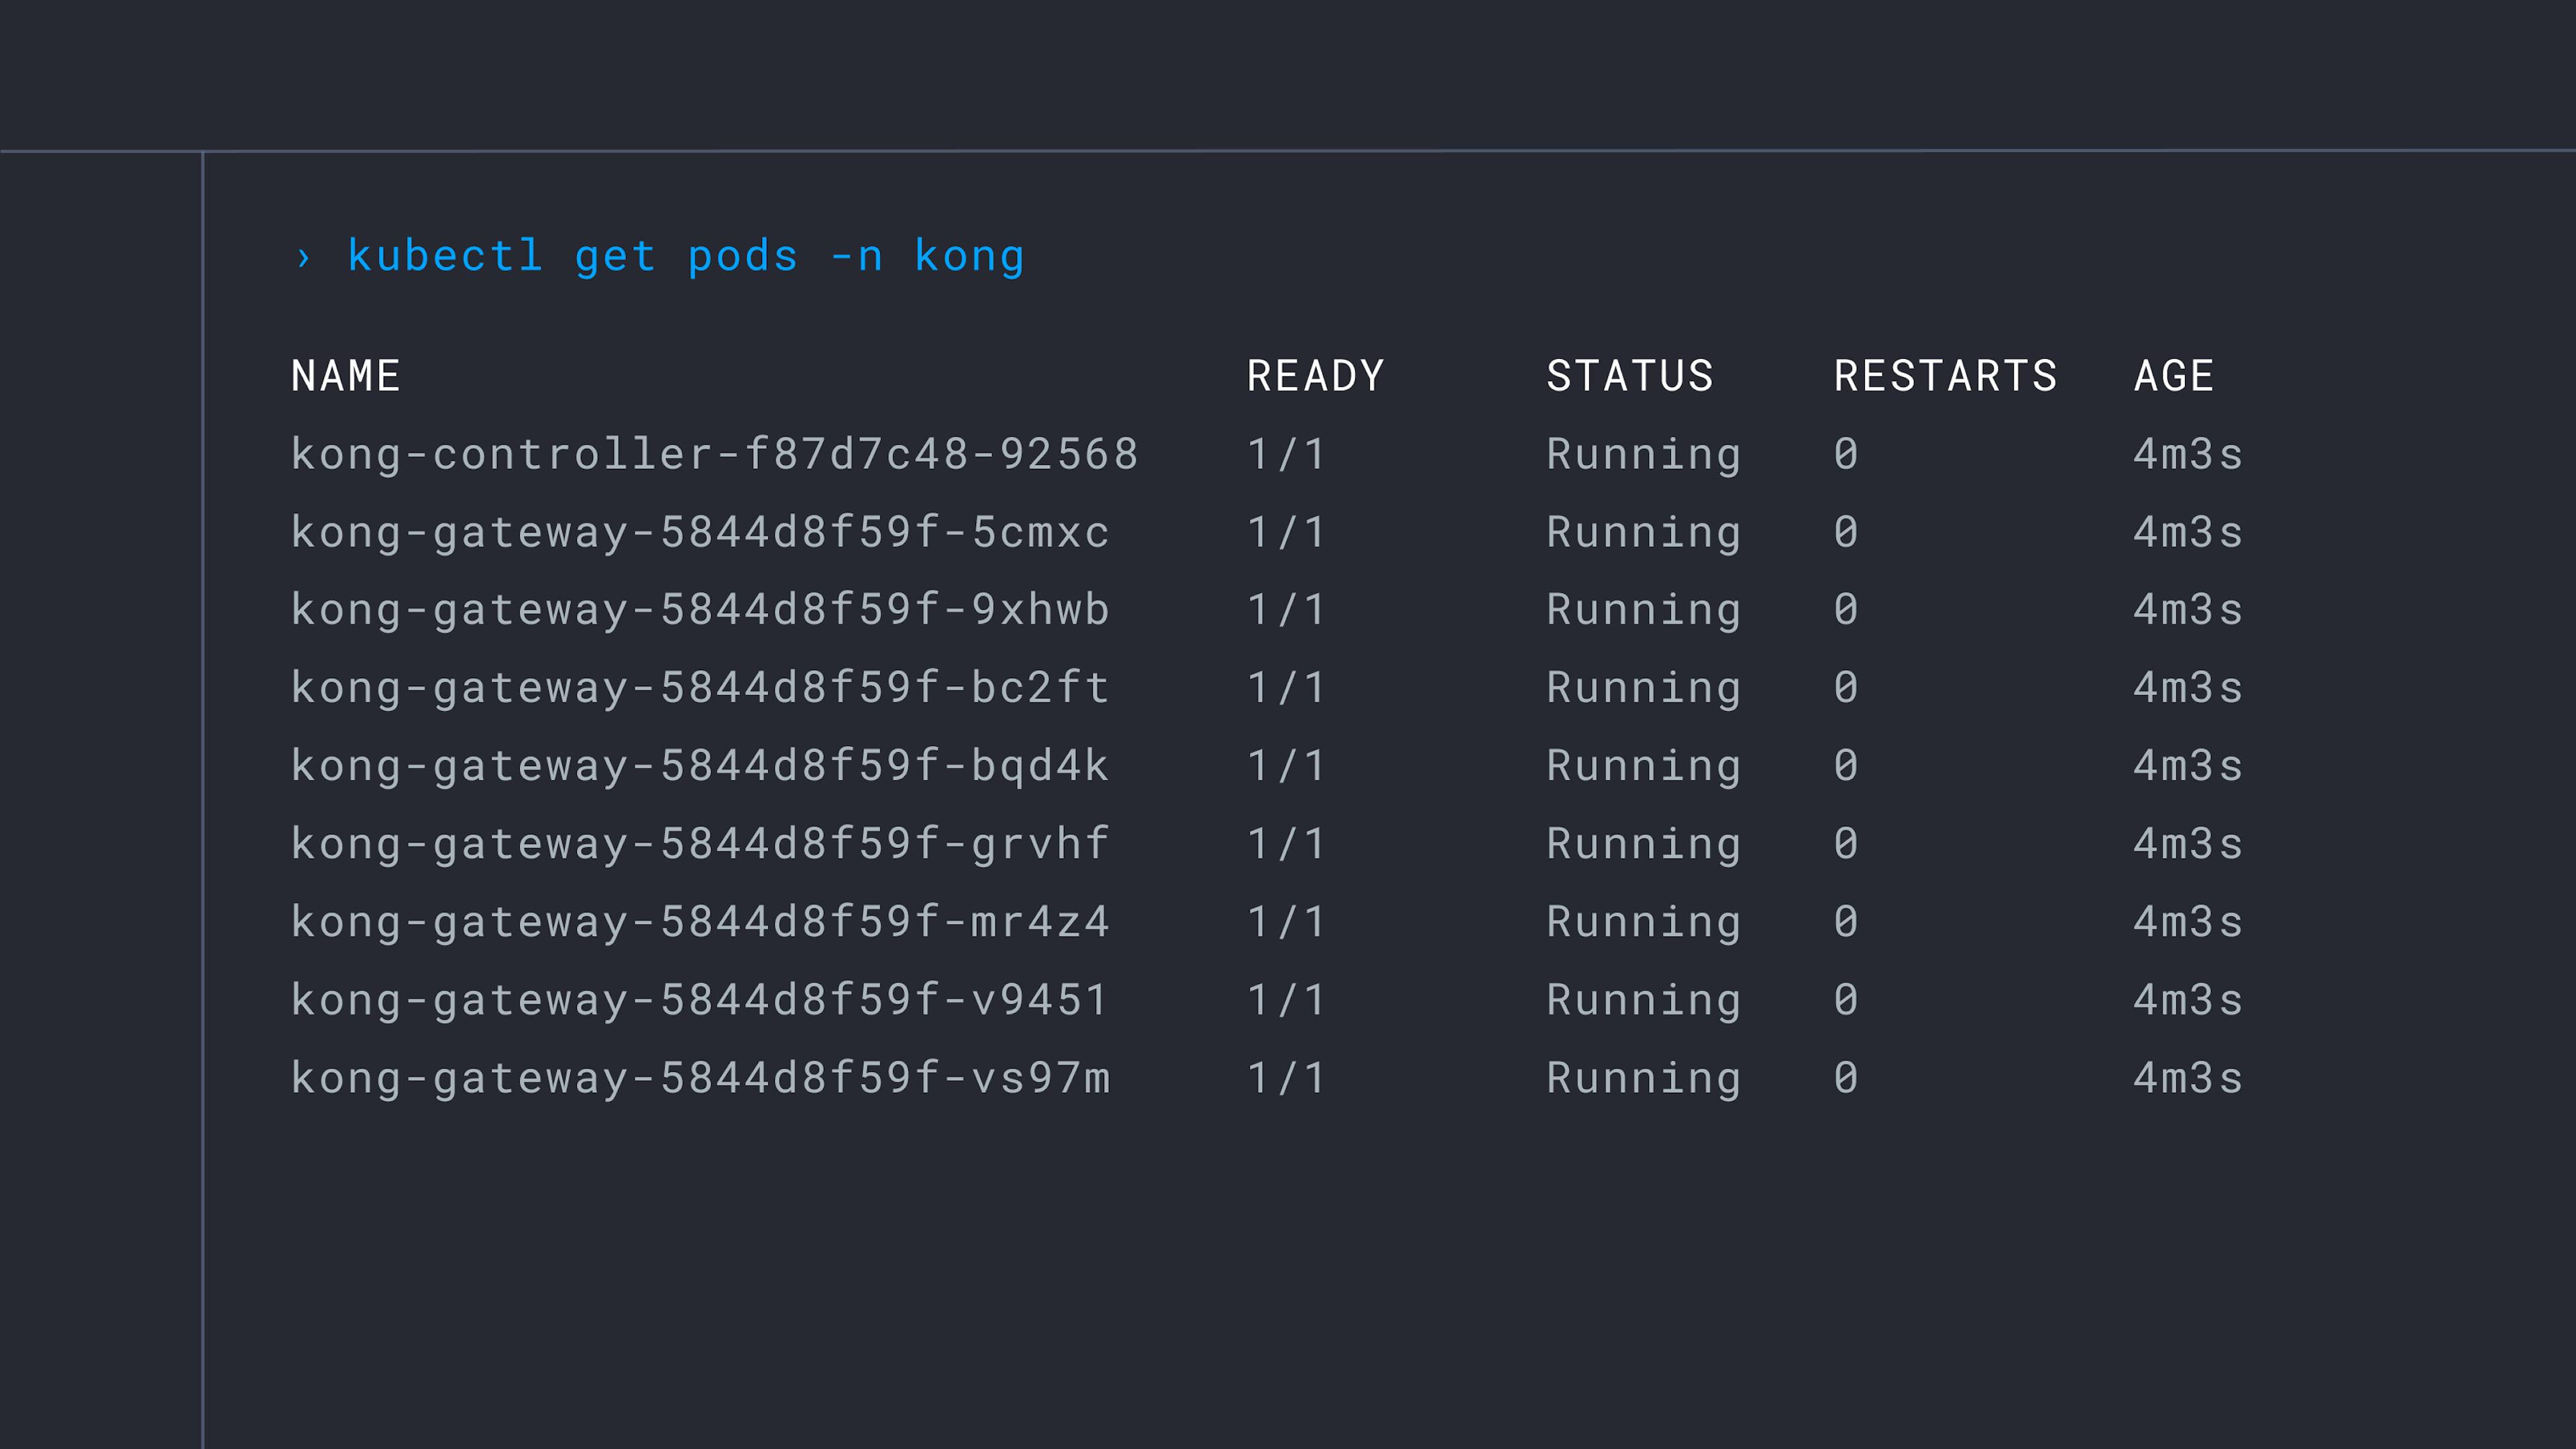Click the READY column header
2576x1449 pixels.
coord(1314,376)
